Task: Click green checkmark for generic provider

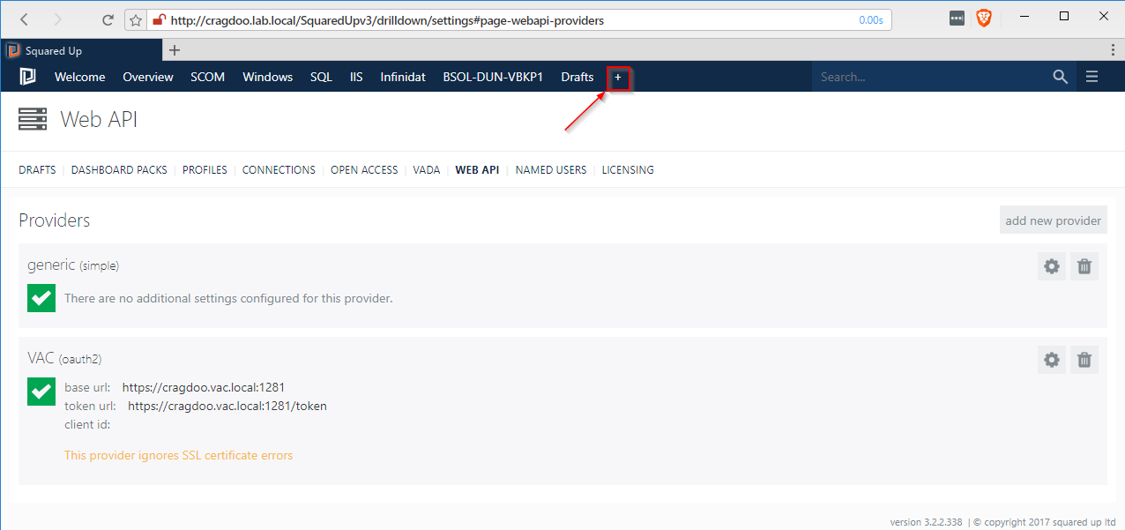Action: pyautogui.click(x=41, y=298)
